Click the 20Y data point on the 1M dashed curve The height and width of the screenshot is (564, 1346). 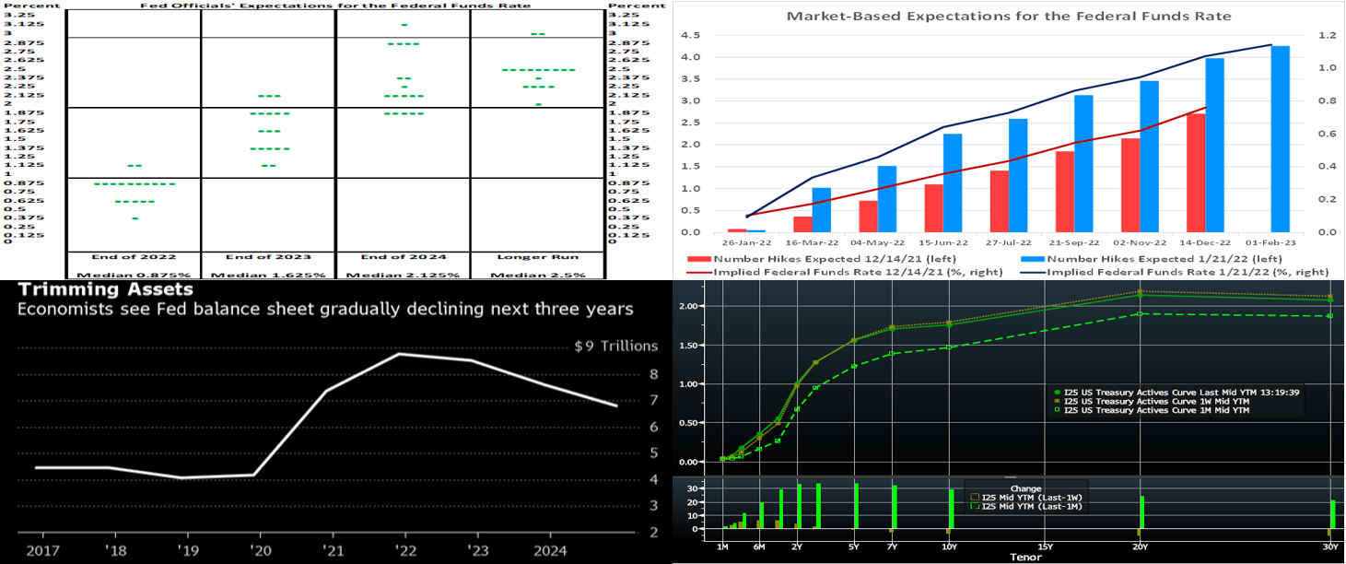pos(1140,314)
